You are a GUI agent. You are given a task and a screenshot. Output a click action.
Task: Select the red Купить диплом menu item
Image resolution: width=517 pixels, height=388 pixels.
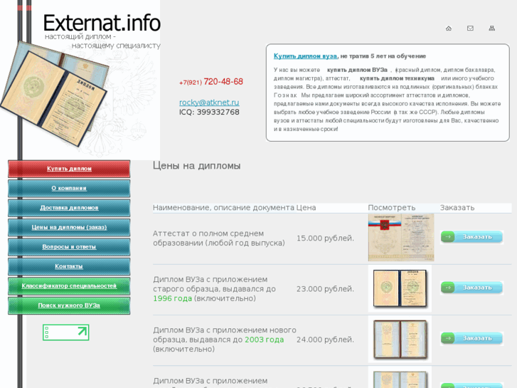pyautogui.click(x=69, y=169)
